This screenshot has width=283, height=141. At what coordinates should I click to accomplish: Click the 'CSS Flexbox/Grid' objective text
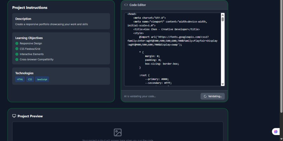pos(30,49)
